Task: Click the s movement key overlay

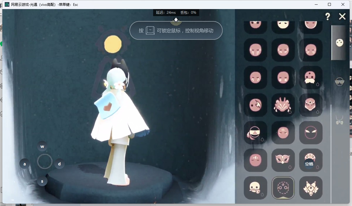Action: coord(42,181)
